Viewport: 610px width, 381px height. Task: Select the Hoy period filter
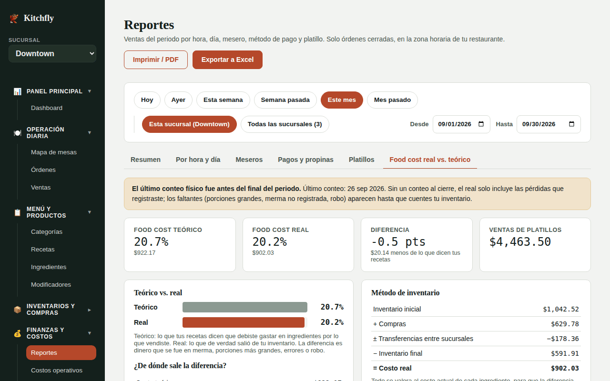(x=147, y=100)
